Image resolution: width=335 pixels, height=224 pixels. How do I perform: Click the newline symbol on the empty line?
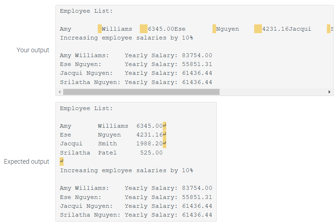(61, 161)
